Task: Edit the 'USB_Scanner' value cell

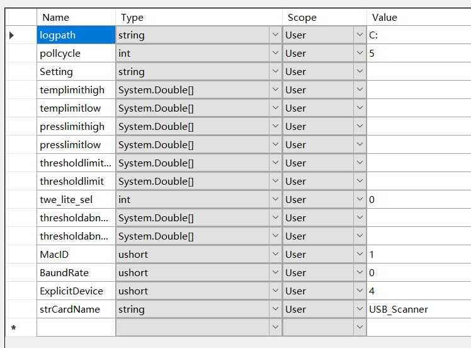Action: (419, 309)
